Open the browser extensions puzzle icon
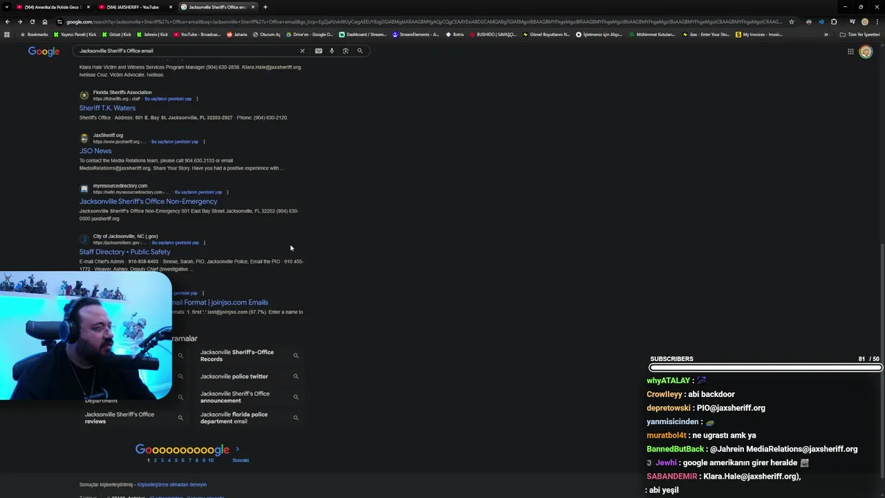Screen dimensions: 885x498 pos(834,21)
